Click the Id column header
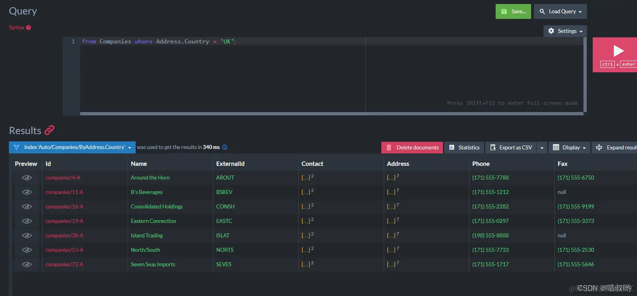Viewport: 637px width, 296px height. click(48, 164)
